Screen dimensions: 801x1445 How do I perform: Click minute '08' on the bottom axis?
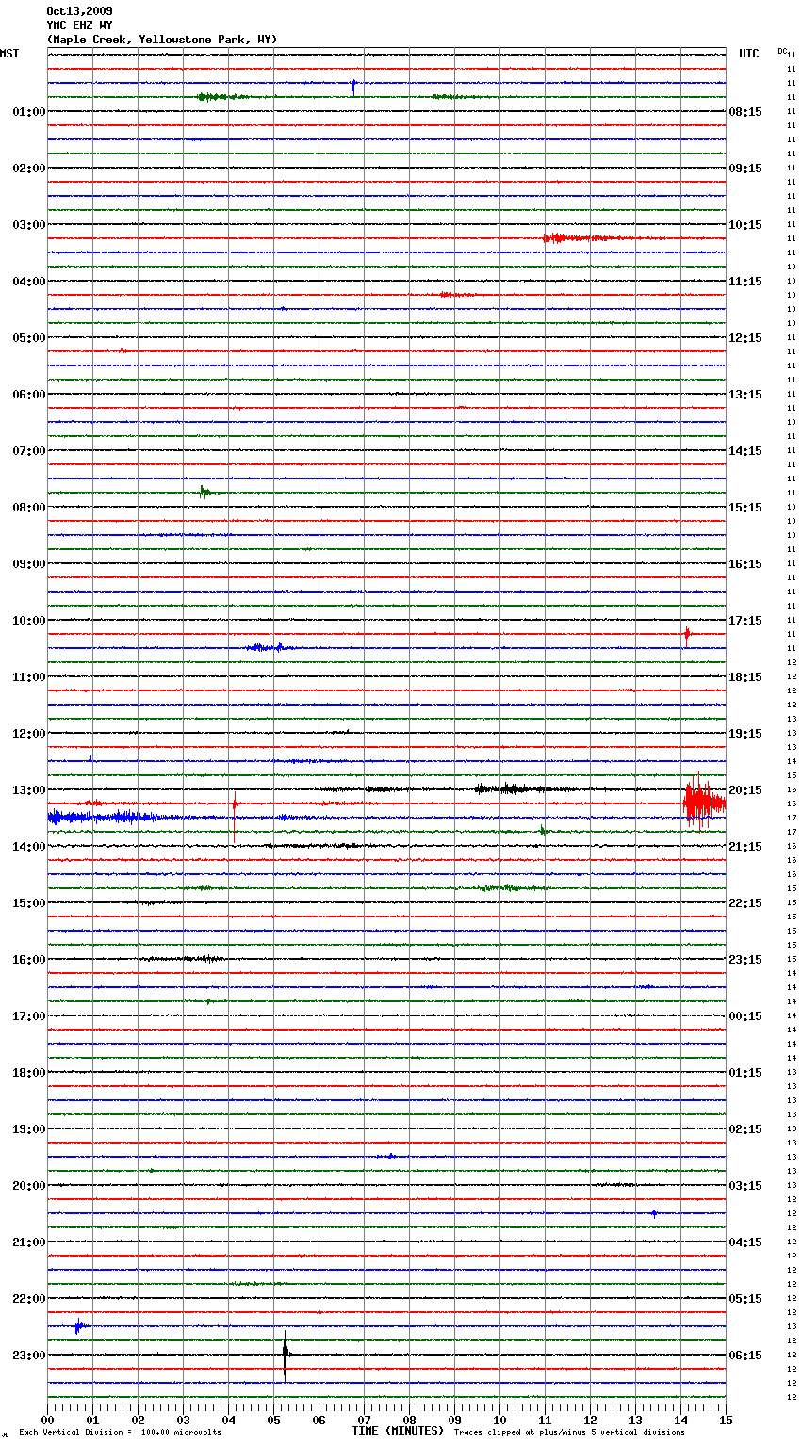[409, 1420]
